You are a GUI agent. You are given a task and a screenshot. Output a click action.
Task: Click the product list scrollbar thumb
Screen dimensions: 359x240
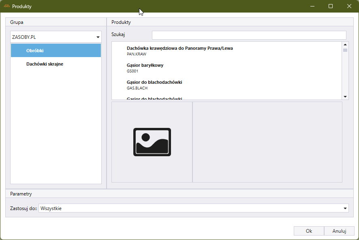pyautogui.click(x=345, y=50)
